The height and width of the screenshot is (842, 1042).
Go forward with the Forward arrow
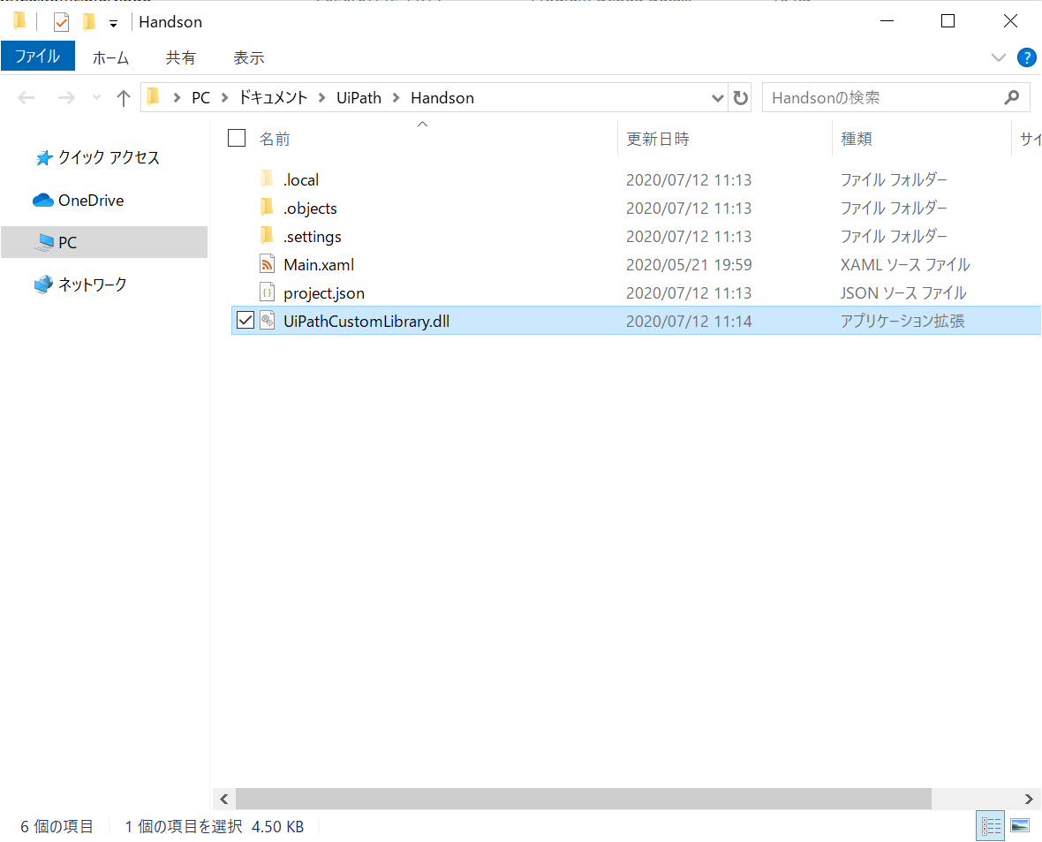click(x=66, y=98)
